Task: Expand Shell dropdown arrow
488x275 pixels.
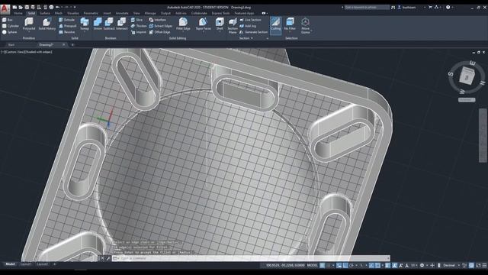Action: pos(220,31)
